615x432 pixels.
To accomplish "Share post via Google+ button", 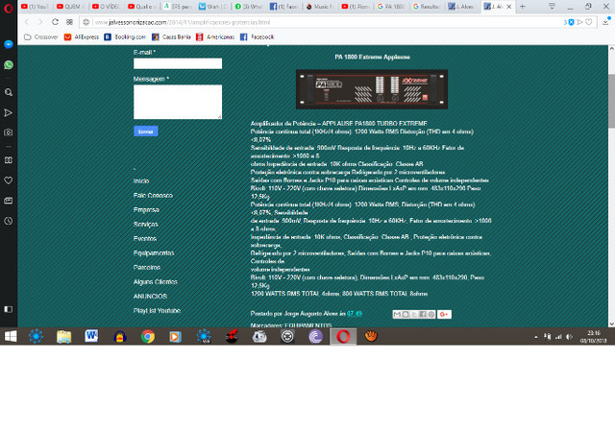I will click(x=444, y=314).
